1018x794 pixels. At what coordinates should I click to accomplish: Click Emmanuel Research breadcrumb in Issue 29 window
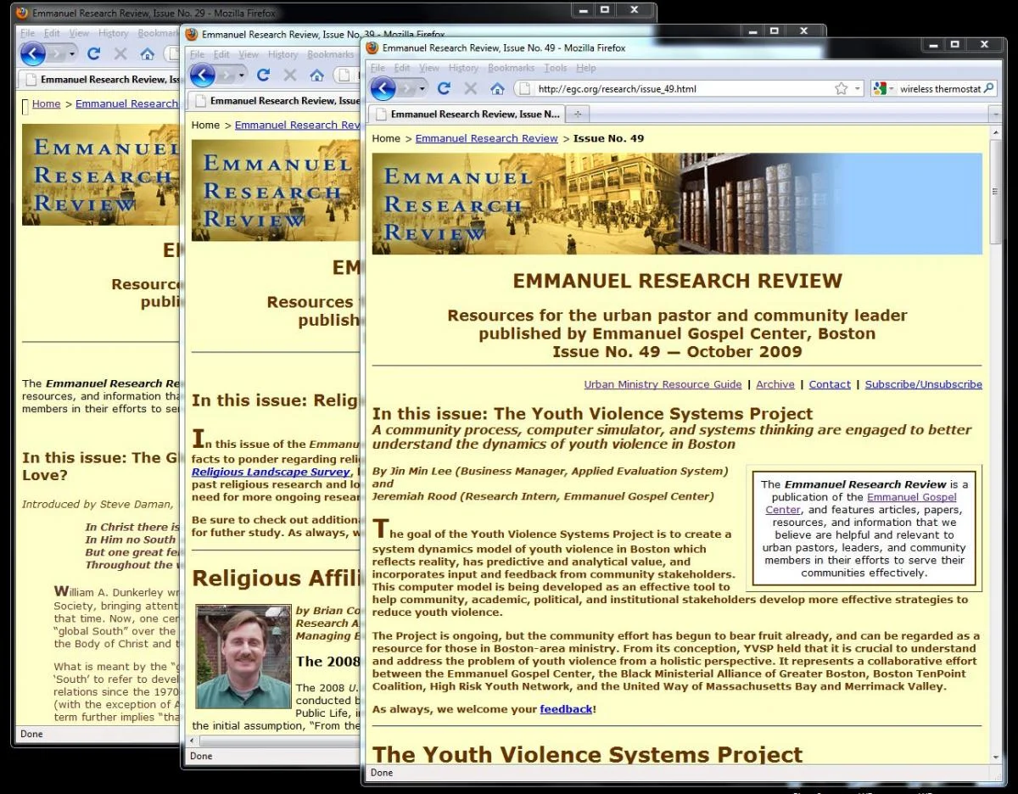(x=128, y=103)
